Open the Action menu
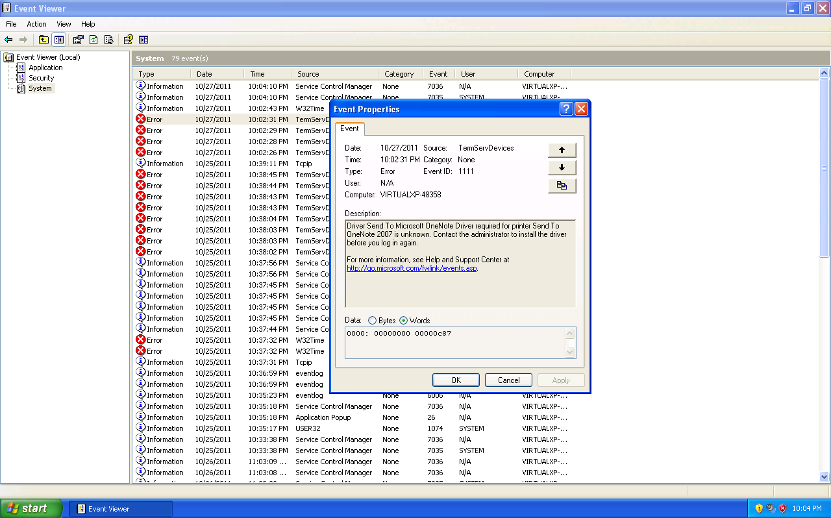Screen dimensions: 831x518 coord(36,24)
